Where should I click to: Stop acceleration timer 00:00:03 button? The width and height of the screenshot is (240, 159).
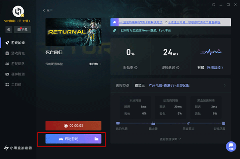click(x=73, y=126)
